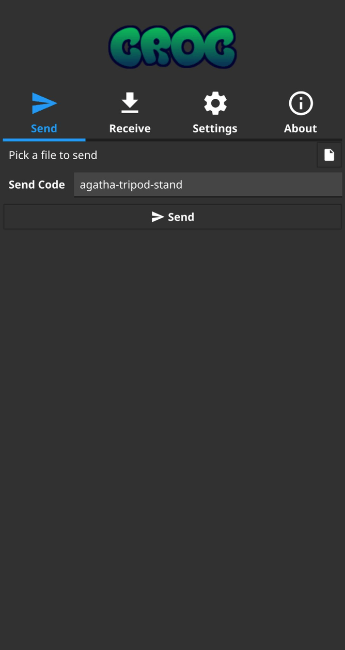Switch to the Receive tab label
345x650 pixels.
click(130, 128)
